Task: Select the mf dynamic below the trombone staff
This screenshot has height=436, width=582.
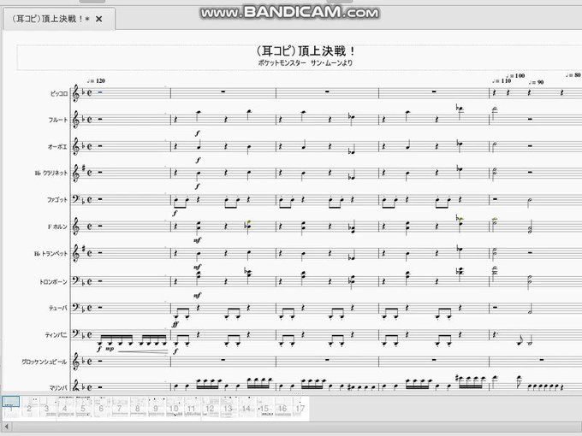Action: (197, 295)
